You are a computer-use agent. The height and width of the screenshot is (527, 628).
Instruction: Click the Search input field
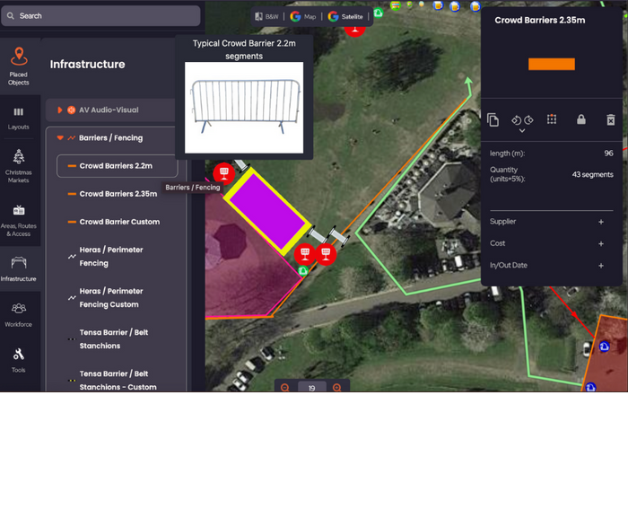100,16
